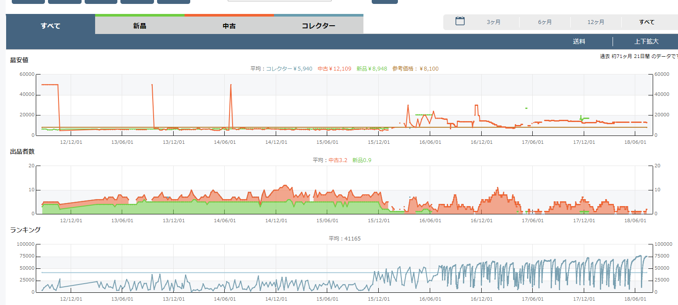
Task: Choose the 6ヶ月 time range
Action: [544, 22]
